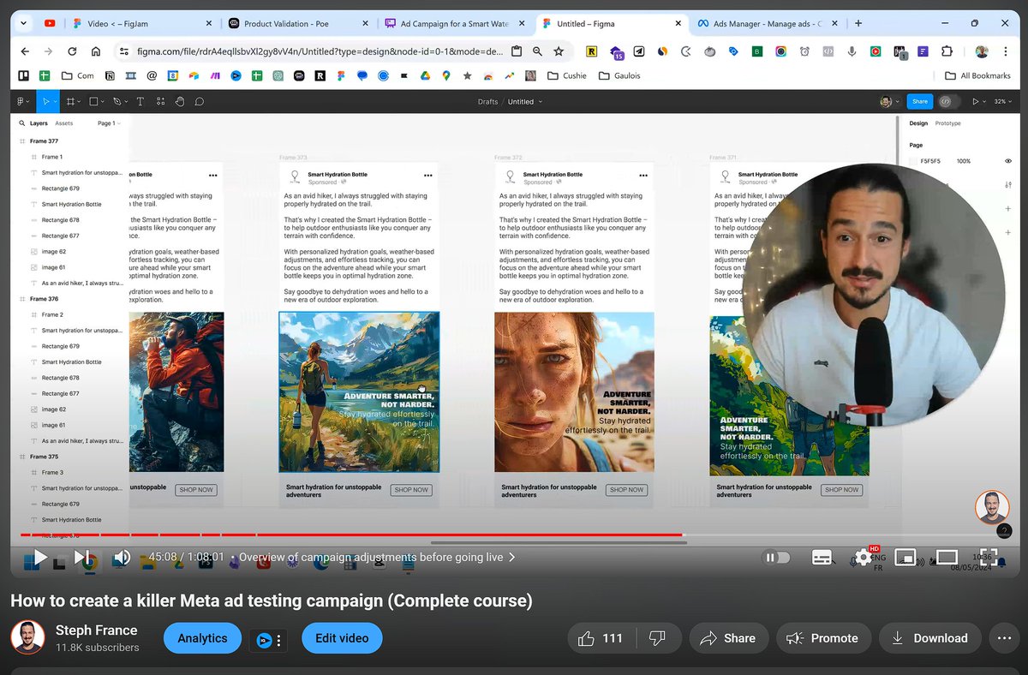1028x675 pixels.
Task: Click SHOP NOW on the Frame 373 ad
Action: (x=411, y=490)
